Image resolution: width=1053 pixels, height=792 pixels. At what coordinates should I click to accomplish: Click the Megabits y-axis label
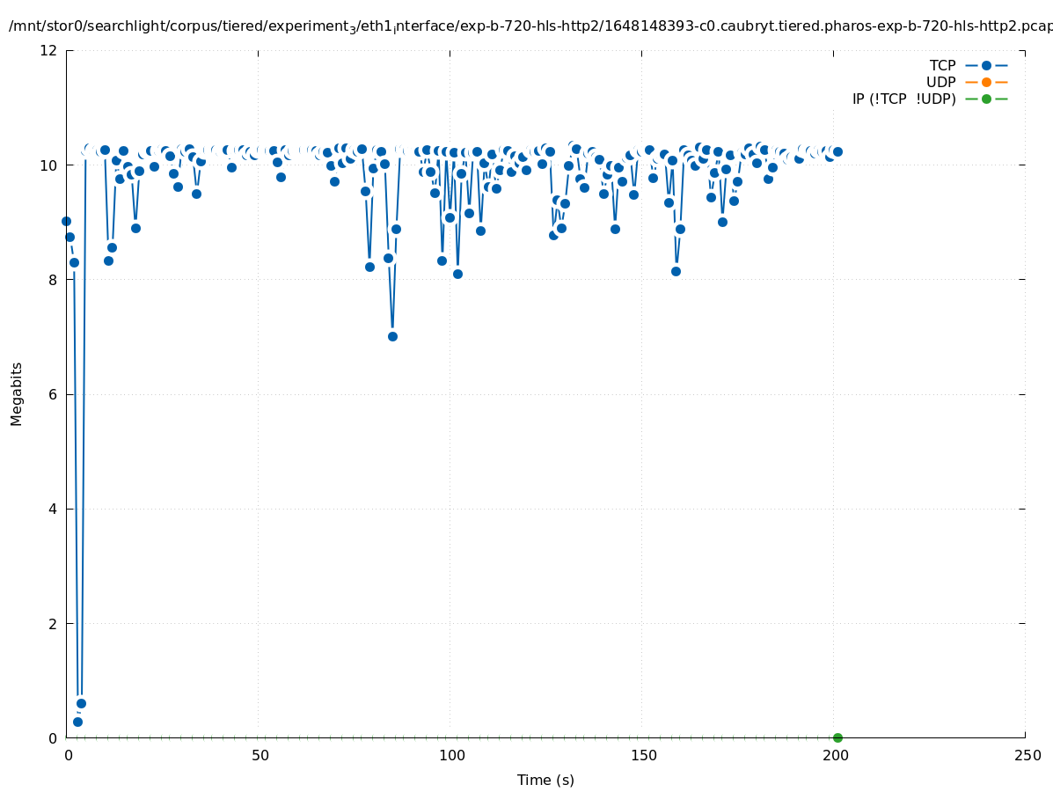point(17,393)
